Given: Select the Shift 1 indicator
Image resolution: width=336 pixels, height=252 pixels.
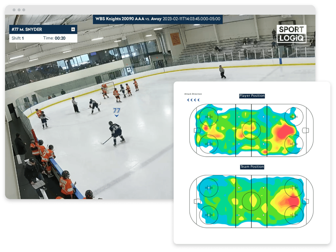Looking at the screenshot, I should point(18,38).
